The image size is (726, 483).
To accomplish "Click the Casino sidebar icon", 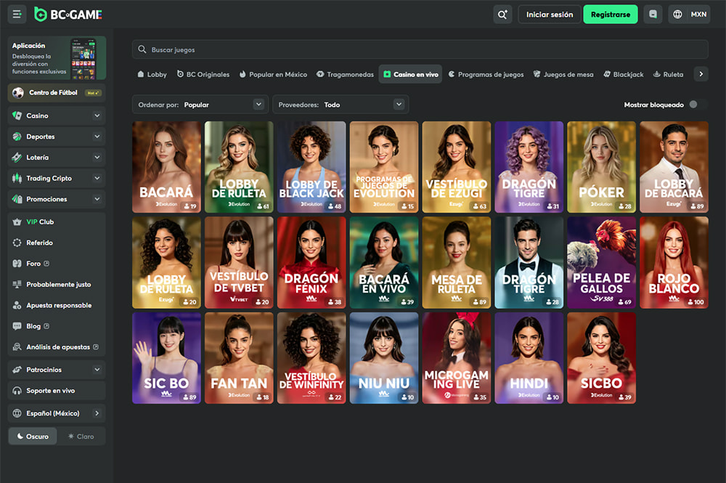I will click(x=17, y=115).
